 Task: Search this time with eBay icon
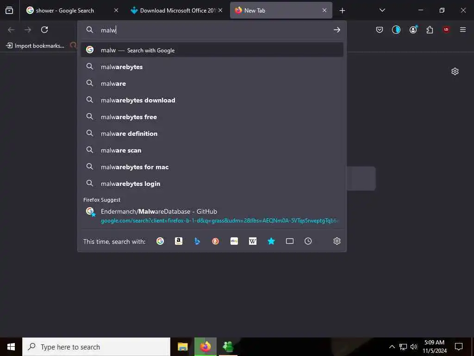pyautogui.click(x=234, y=241)
